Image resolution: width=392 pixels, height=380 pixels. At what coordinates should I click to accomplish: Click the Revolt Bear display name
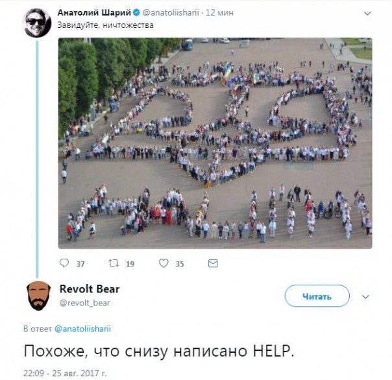[90, 289]
